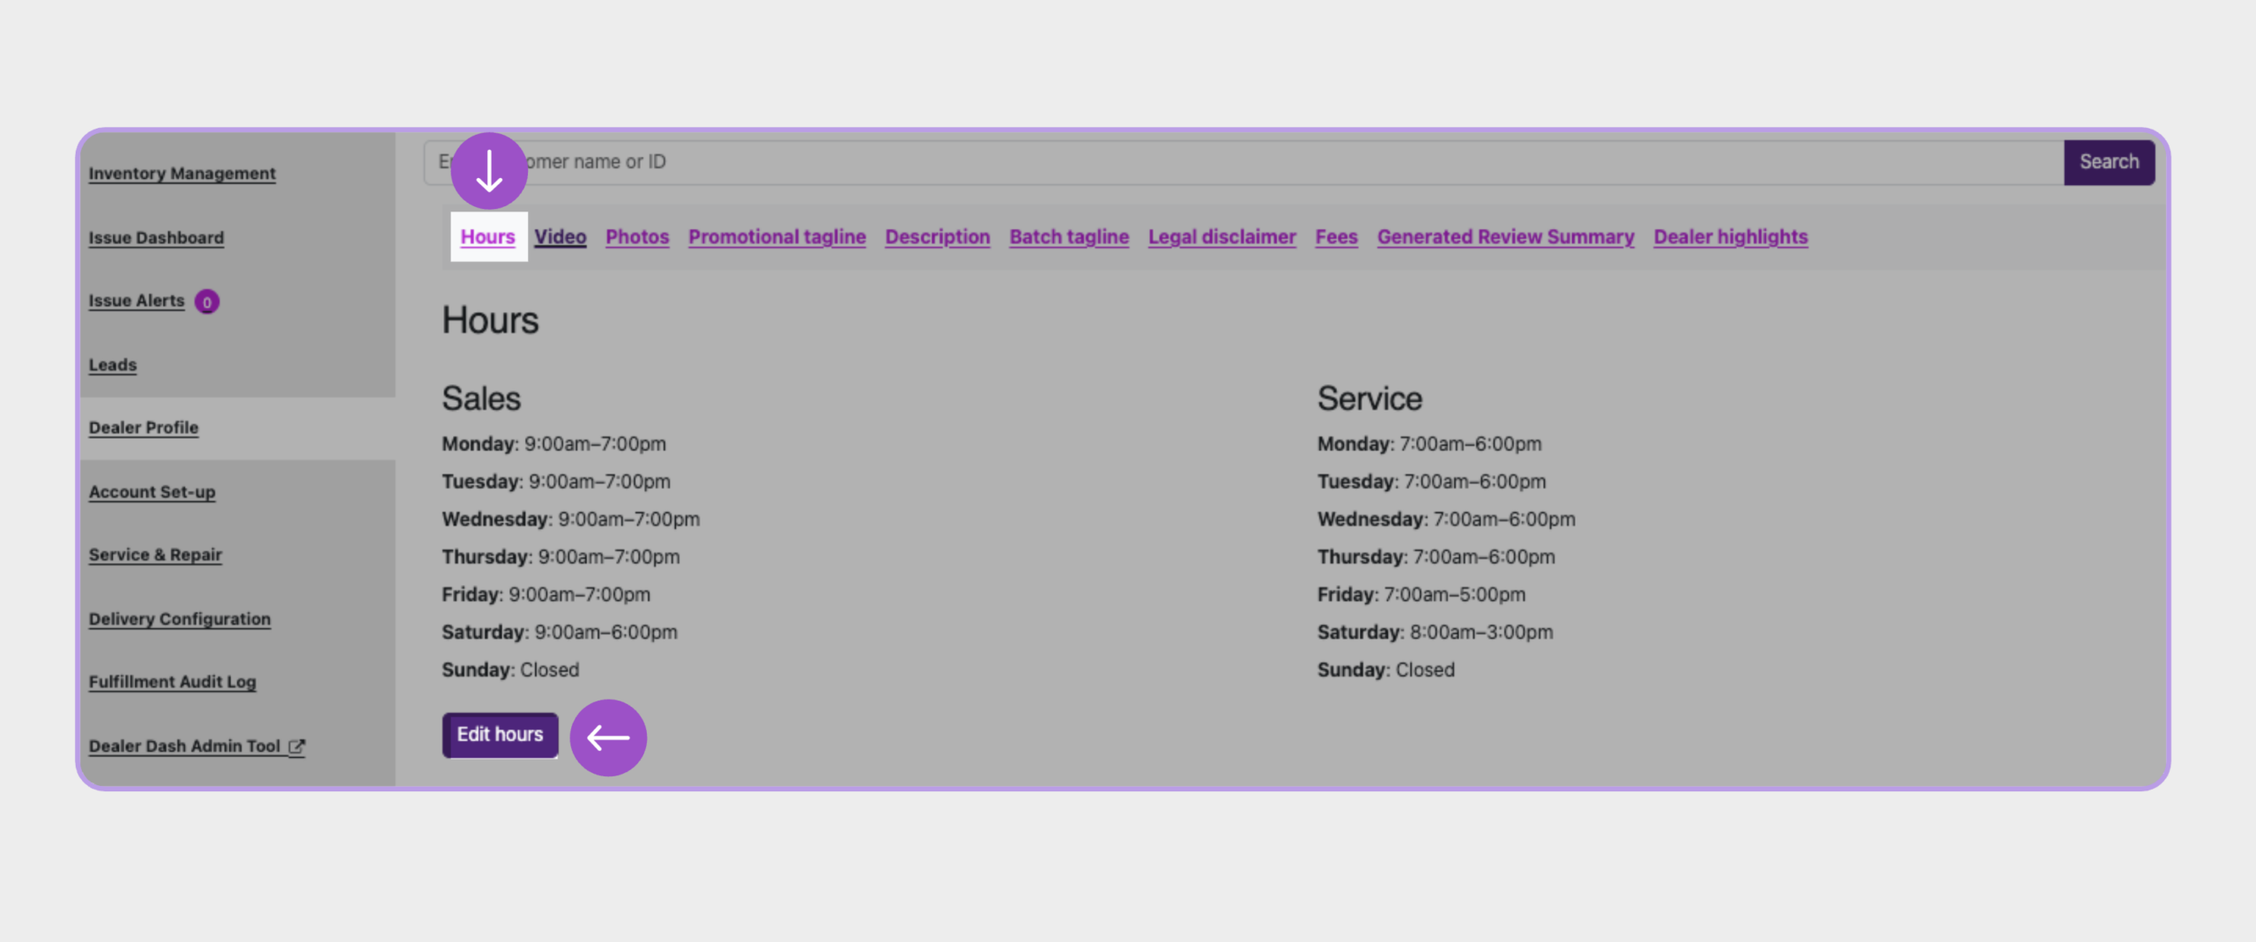Viewport: 2256px width, 942px height.
Task: Open Account Set-up page
Action: [x=152, y=492]
